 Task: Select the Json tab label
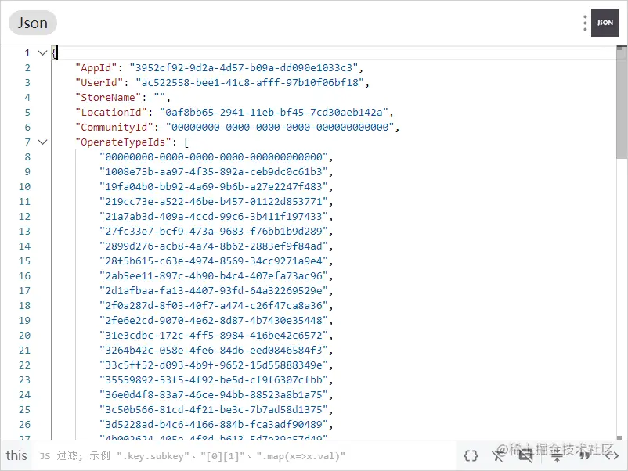pos(32,23)
